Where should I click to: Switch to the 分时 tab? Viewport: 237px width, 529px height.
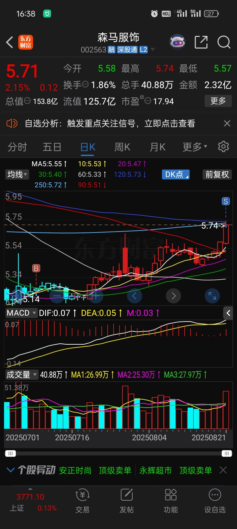click(17, 147)
